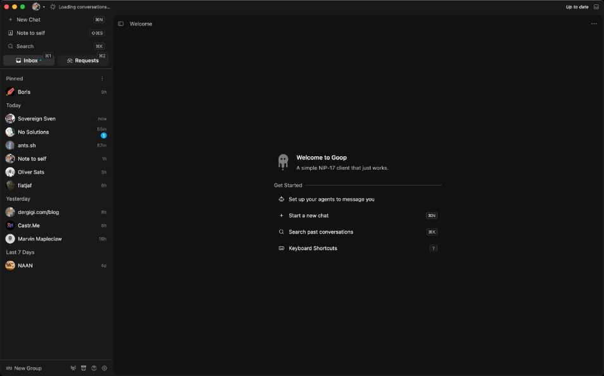Screen dimensions: 604x376
Task: Open the archive box icon
Action: [84, 368]
